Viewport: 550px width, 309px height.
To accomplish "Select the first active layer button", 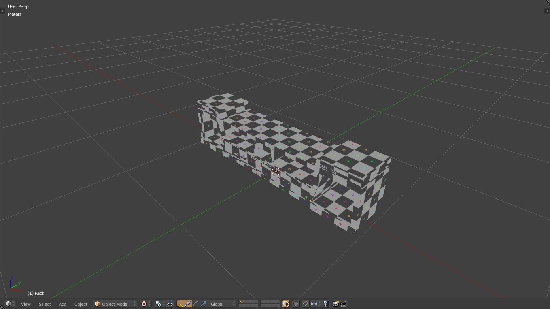I will (x=240, y=302).
